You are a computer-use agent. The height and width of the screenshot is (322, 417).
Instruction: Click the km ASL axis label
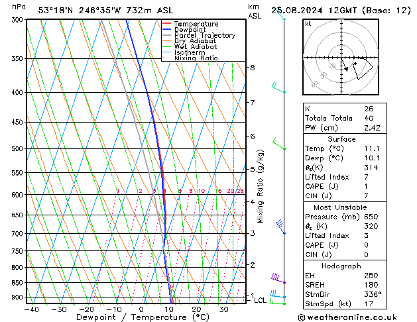255,11
